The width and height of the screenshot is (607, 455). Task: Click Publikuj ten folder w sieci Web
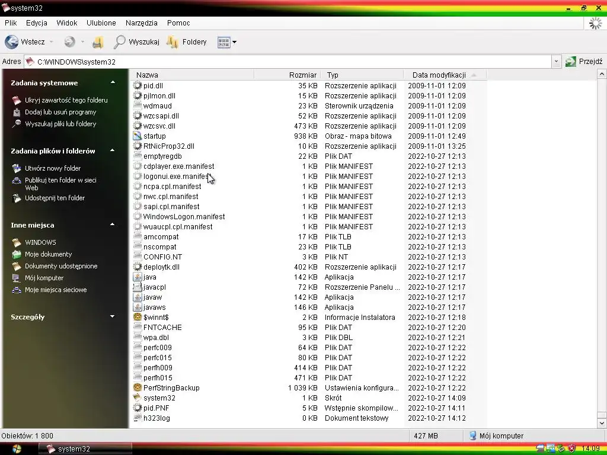tap(61, 184)
